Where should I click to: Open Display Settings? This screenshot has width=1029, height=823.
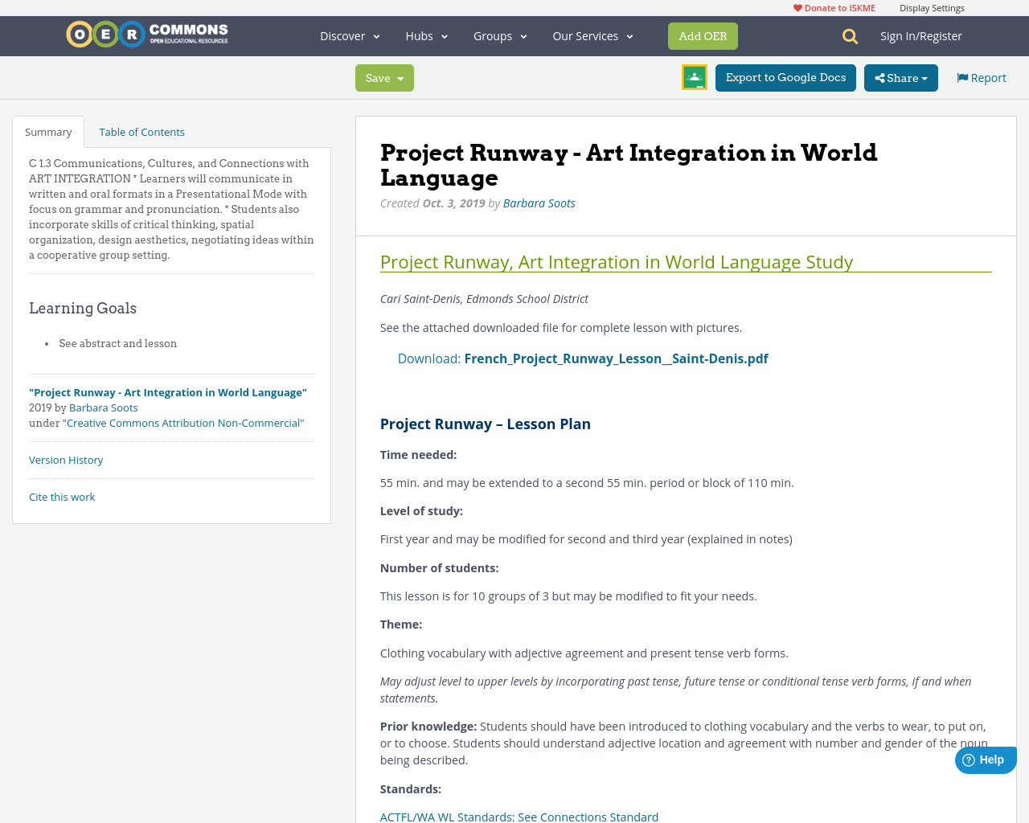click(932, 6)
